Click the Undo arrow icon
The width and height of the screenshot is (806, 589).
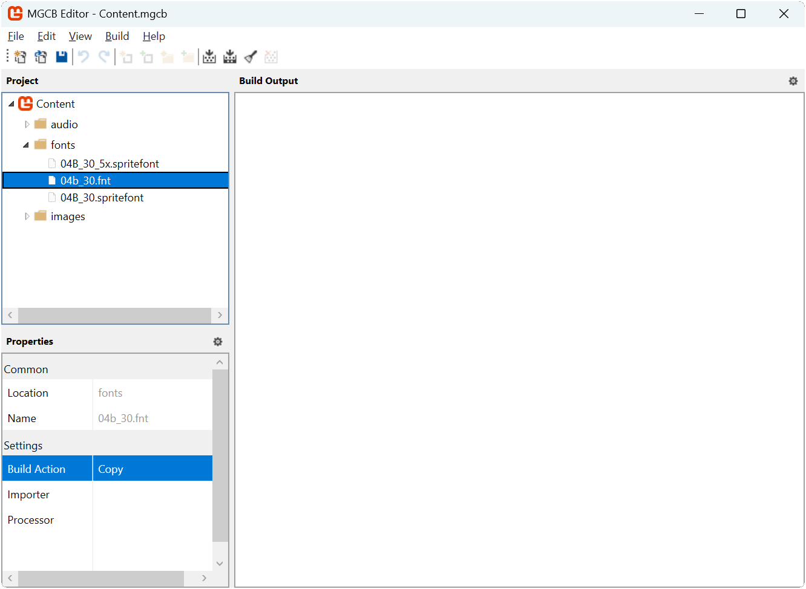click(x=84, y=57)
